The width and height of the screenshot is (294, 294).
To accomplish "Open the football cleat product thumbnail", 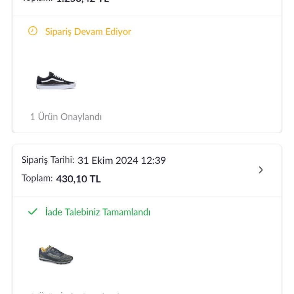I will [x=56, y=255].
